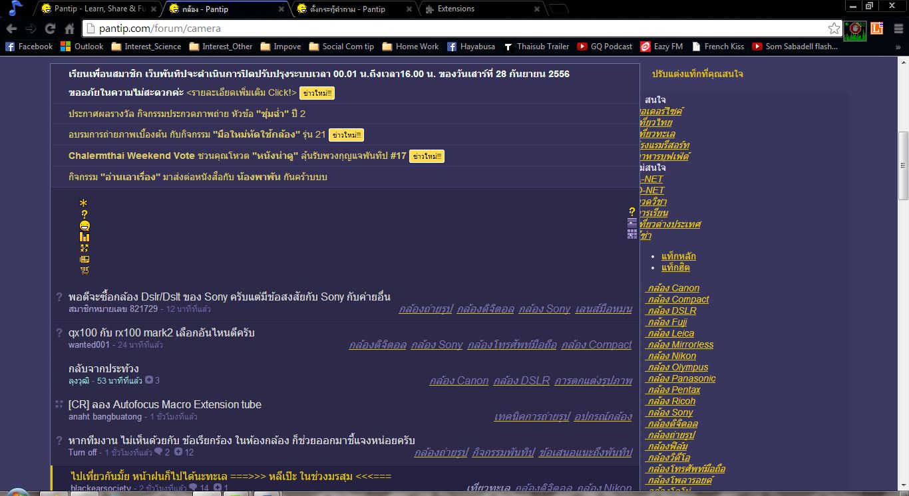Open Social Com tip bookmark folder

point(341,47)
